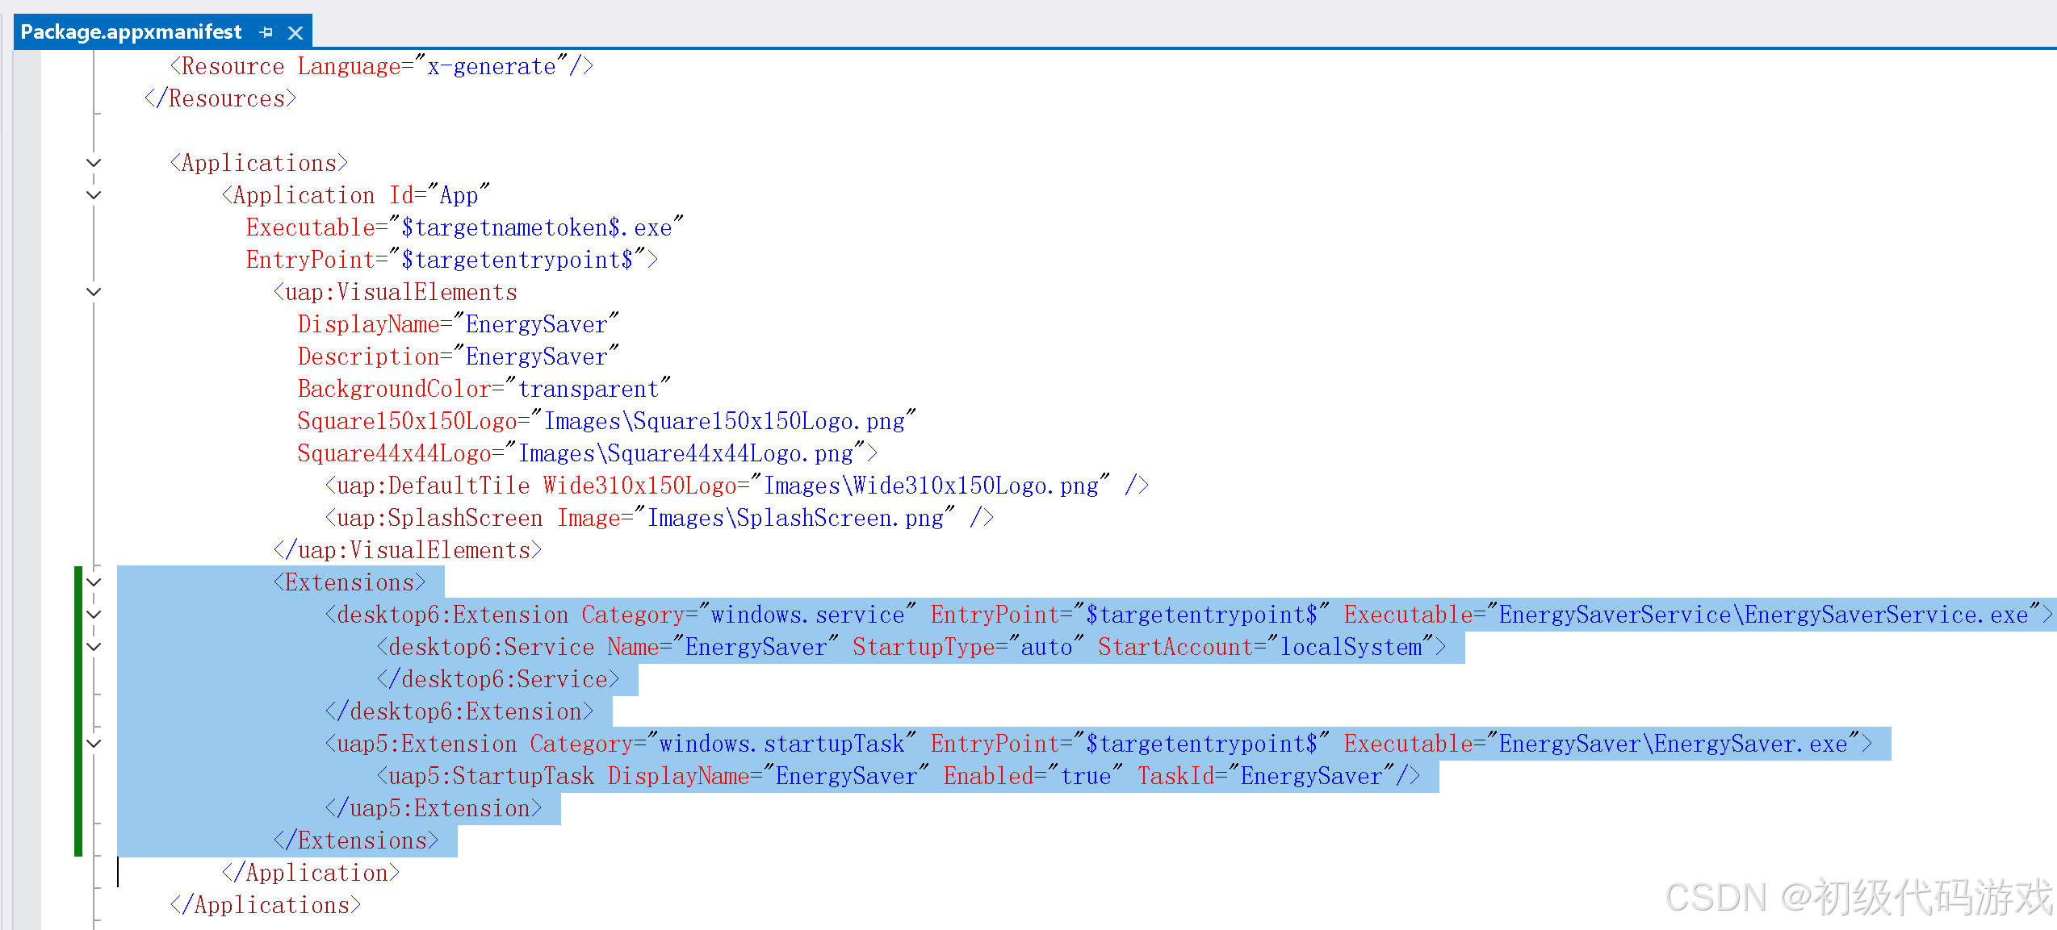Collapse the uap:VisualElements block

94,292
